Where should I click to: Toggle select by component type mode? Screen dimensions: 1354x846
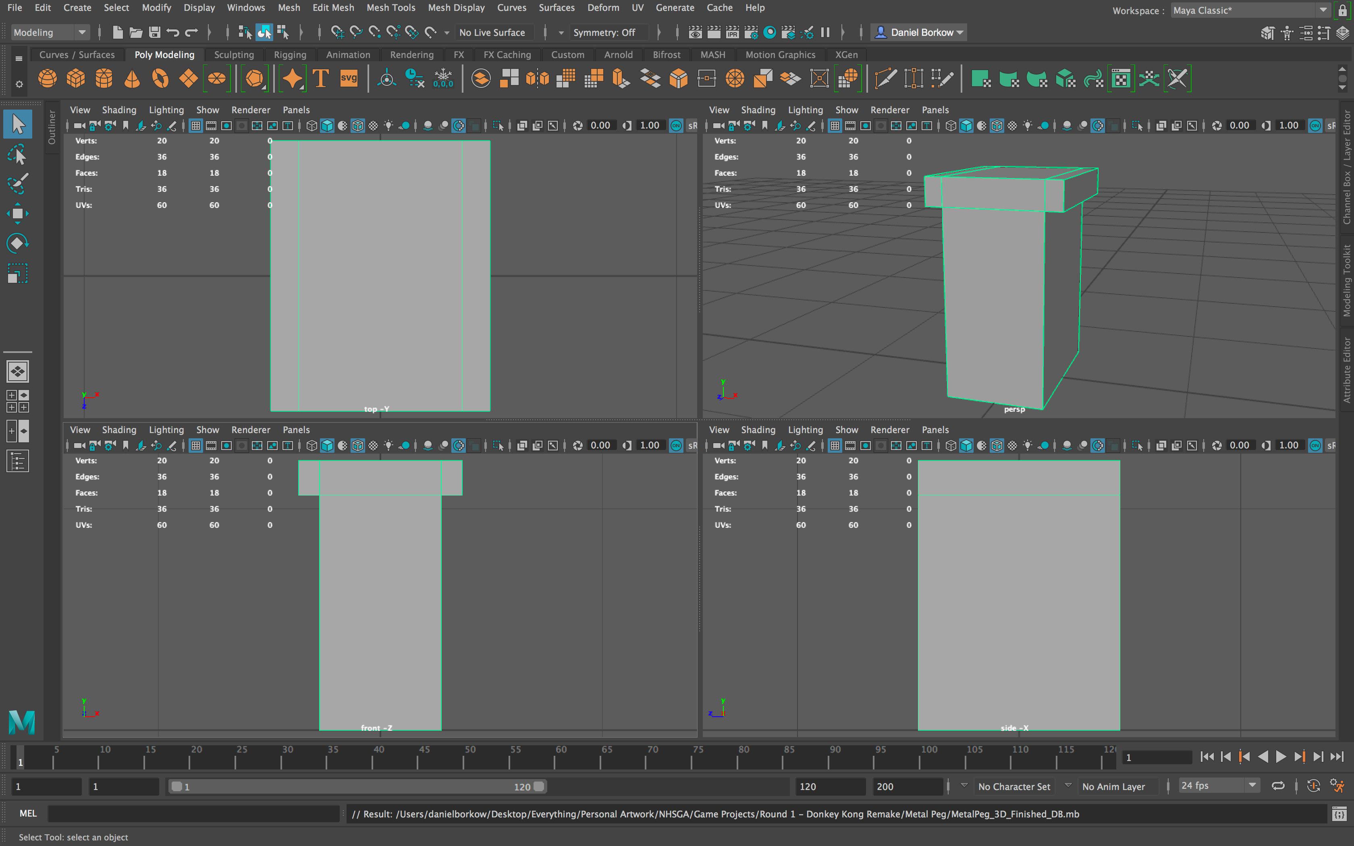tap(282, 33)
